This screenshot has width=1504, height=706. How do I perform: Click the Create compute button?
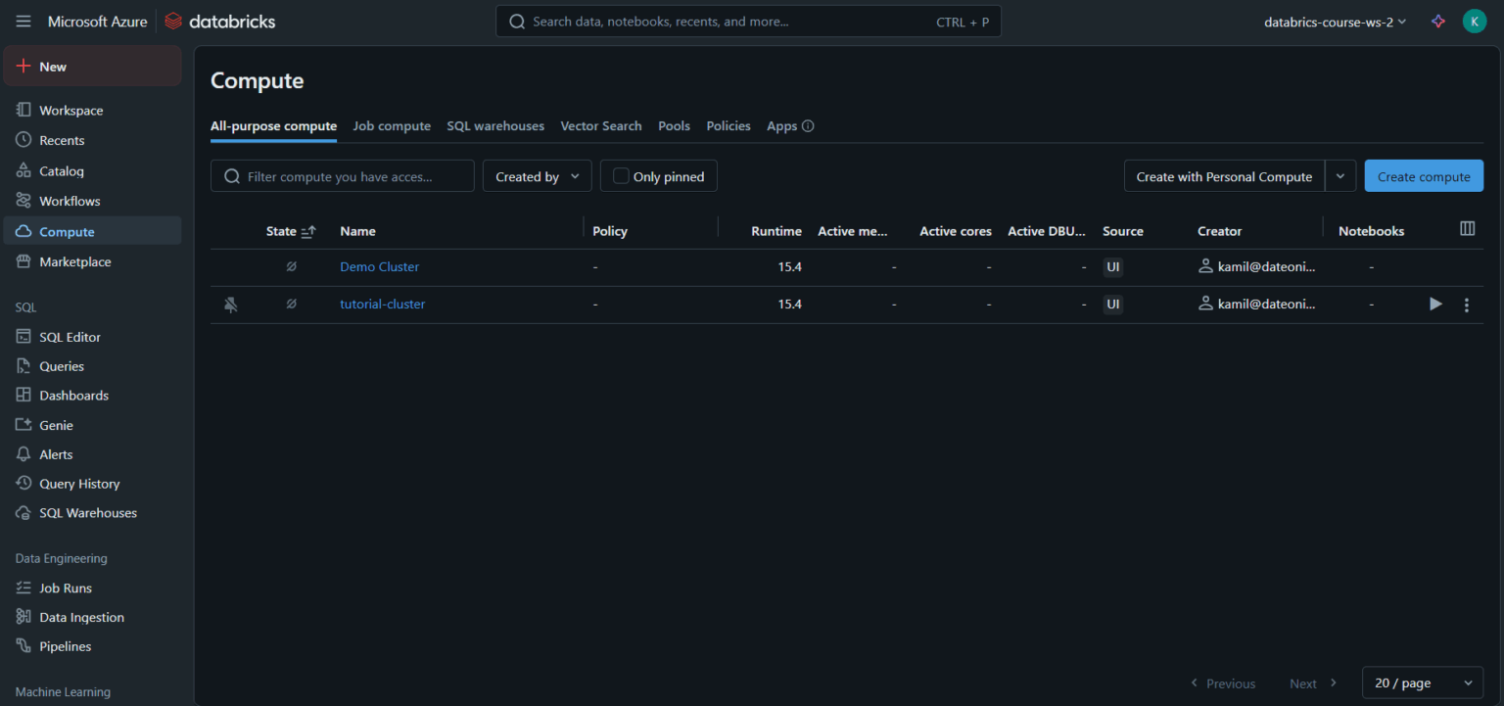pos(1424,176)
